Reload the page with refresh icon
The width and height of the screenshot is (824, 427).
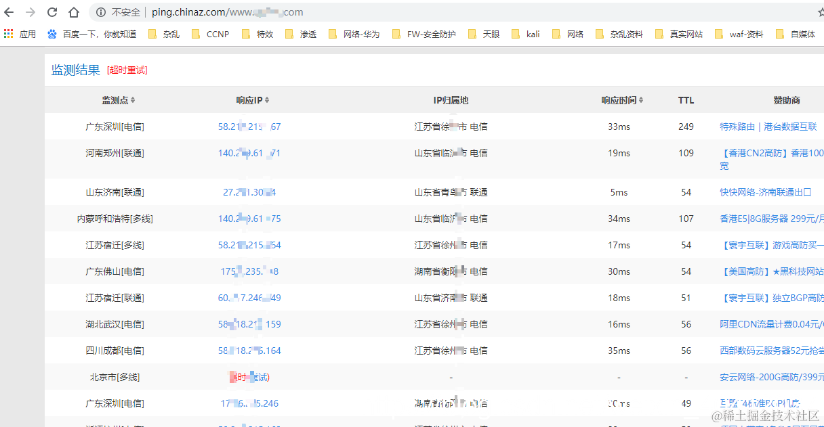[52, 12]
